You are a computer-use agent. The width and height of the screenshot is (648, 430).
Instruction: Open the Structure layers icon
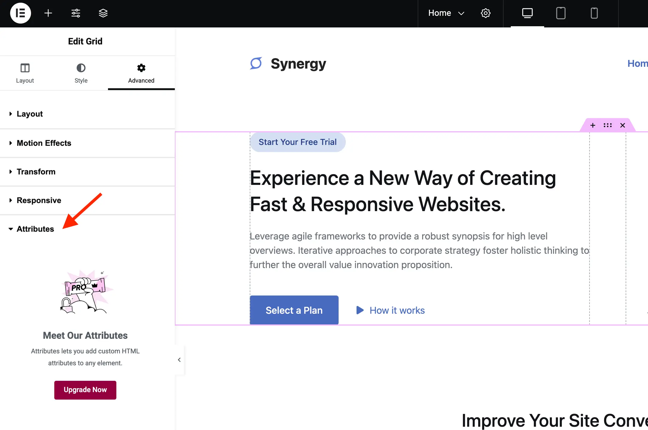tap(103, 13)
